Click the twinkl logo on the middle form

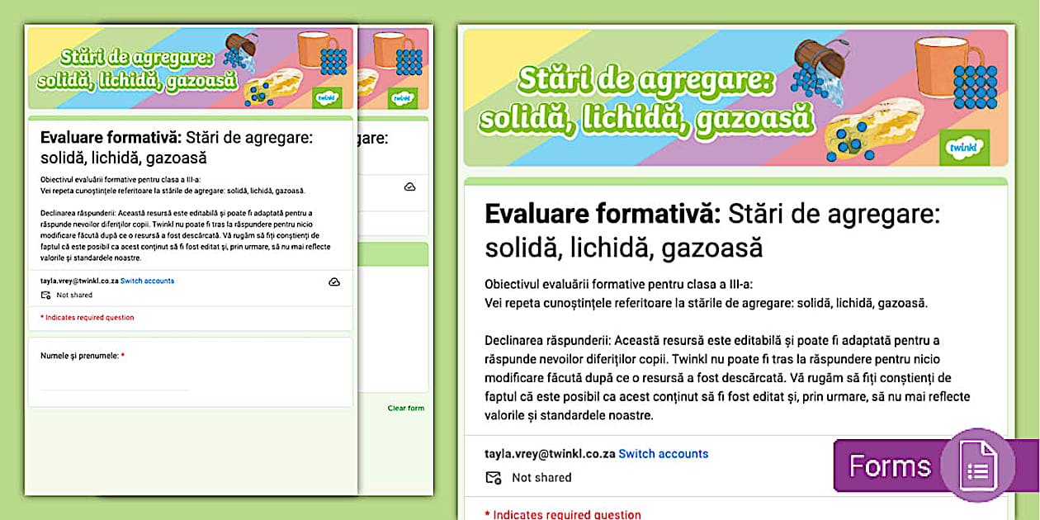tap(401, 97)
